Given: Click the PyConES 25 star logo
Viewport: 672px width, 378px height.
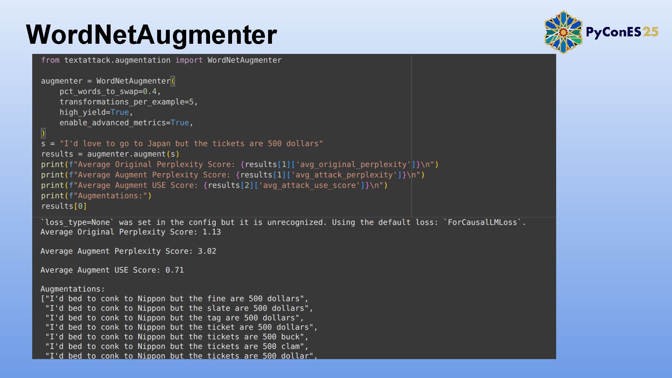Looking at the screenshot, I should point(563,32).
